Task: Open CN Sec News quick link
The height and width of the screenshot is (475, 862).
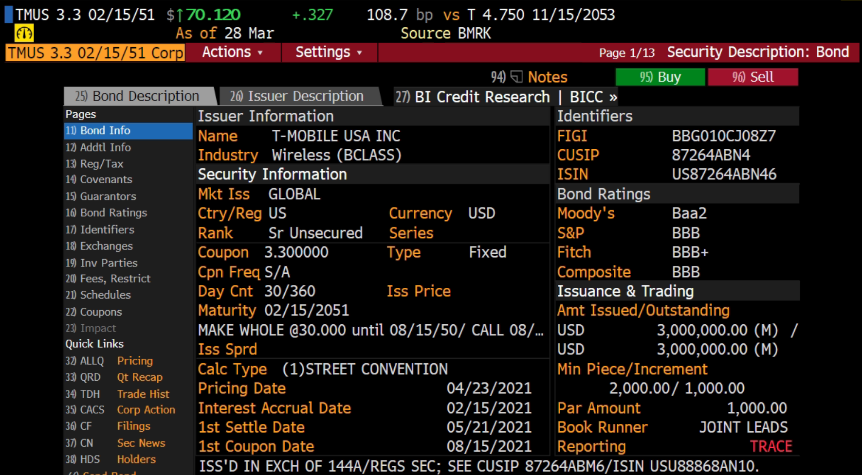Action: tap(116, 443)
